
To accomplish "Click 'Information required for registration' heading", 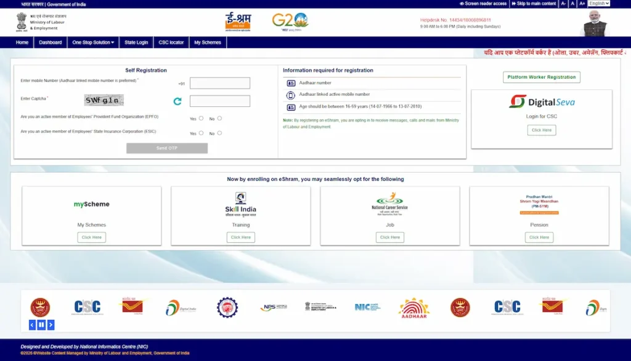I will (x=328, y=70).
